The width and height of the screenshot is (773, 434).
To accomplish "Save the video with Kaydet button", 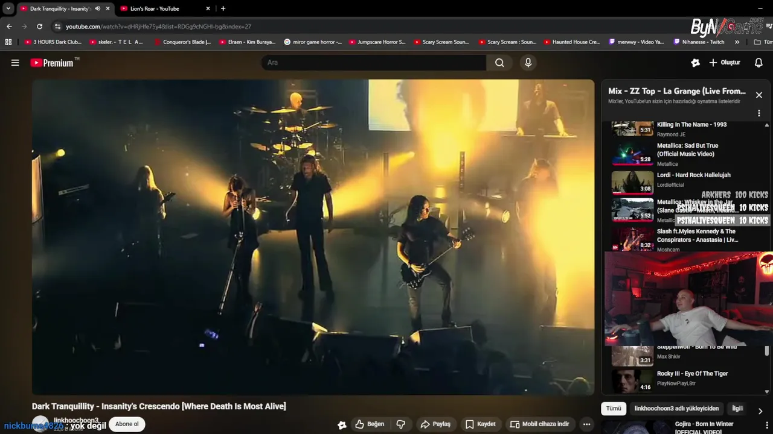I will 481,424.
